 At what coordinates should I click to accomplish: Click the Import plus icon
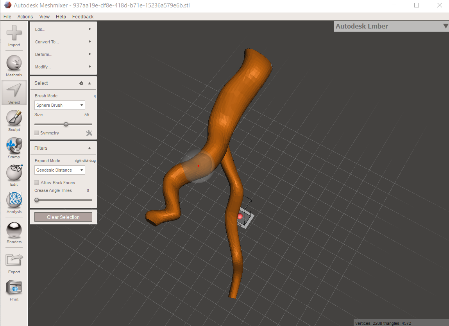coord(14,33)
